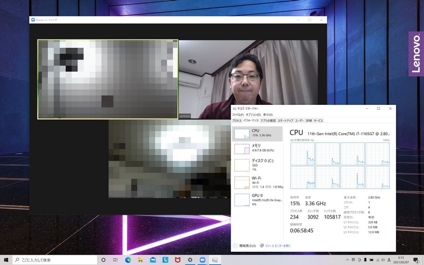This screenshot has width=424, height=265.
Task: Click the 320 KB L1 cache value
Action: click(373, 222)
